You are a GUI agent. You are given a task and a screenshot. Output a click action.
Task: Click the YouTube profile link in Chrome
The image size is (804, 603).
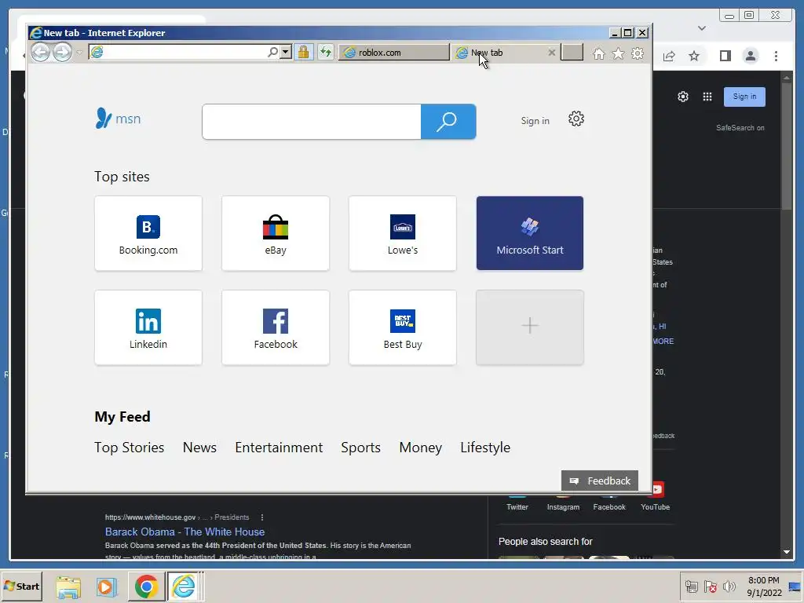click(x=655, y=506)
